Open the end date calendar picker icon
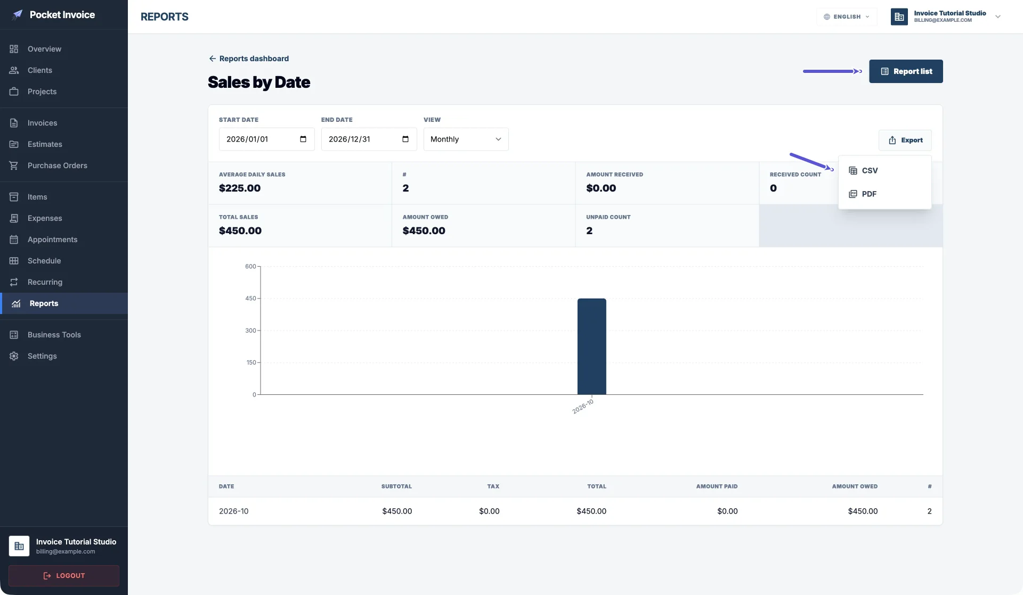This screenshot has width=1023, height=595. point(405,139)
